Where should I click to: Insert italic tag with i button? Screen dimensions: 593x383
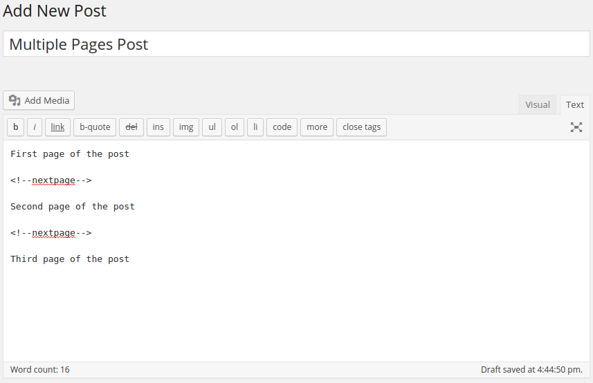pyautogui.click(x=35, y=127)
